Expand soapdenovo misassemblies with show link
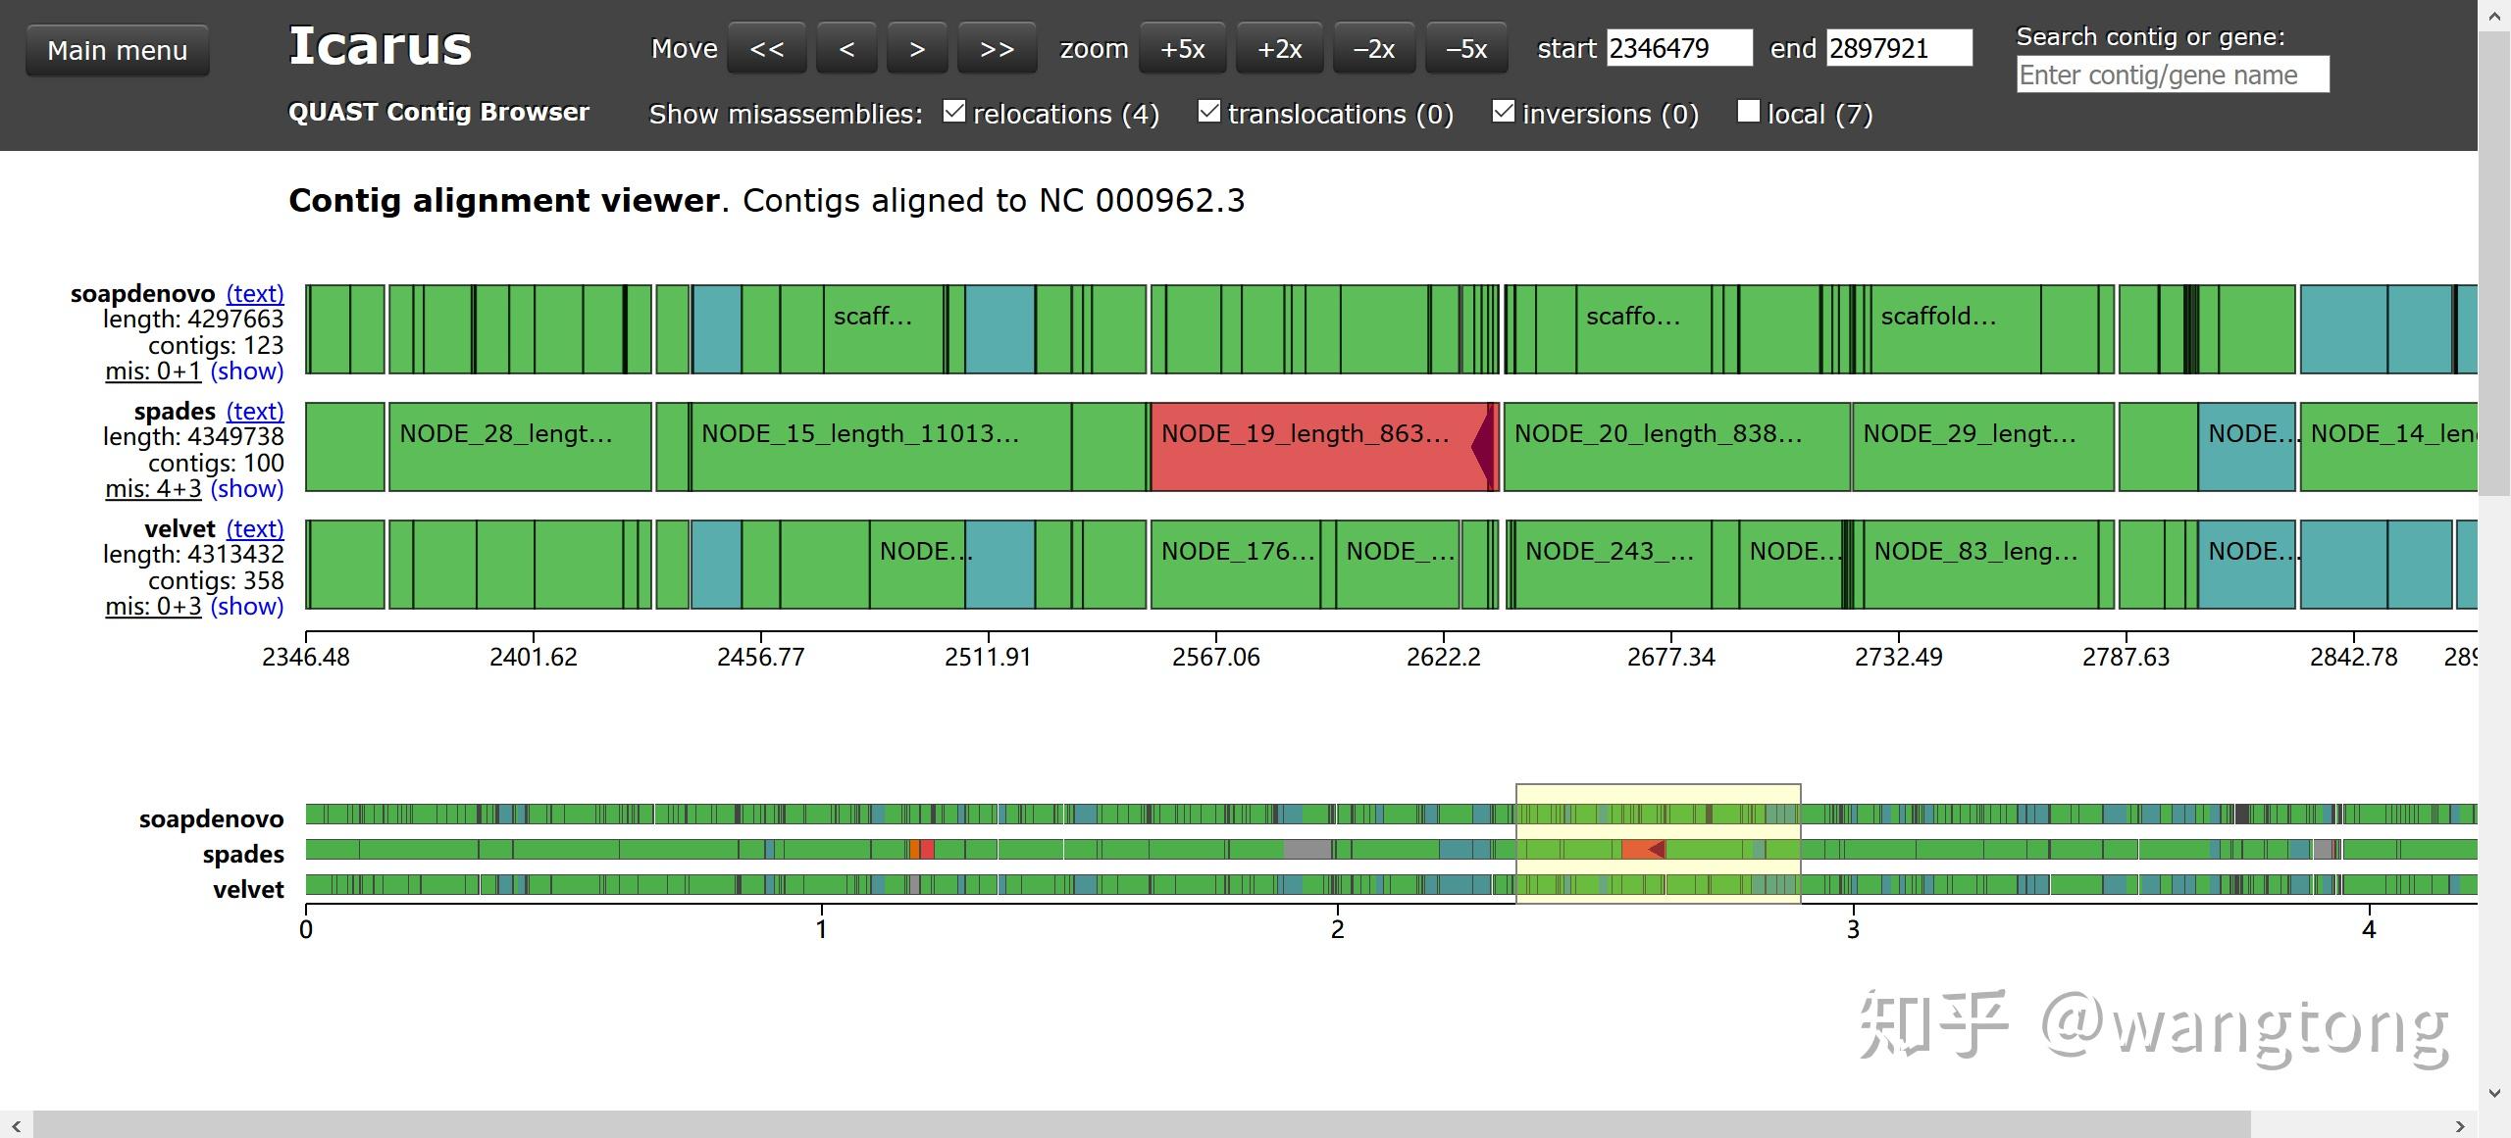The width and height of the screenshot is (2511, 1138). coord(247,371)
